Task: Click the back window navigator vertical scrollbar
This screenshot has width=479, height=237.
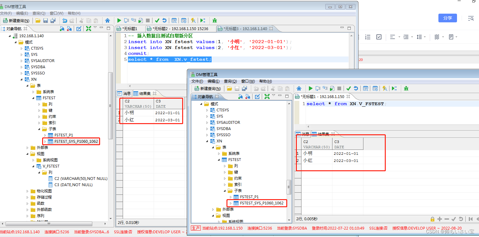Action: tap(110, 105)
